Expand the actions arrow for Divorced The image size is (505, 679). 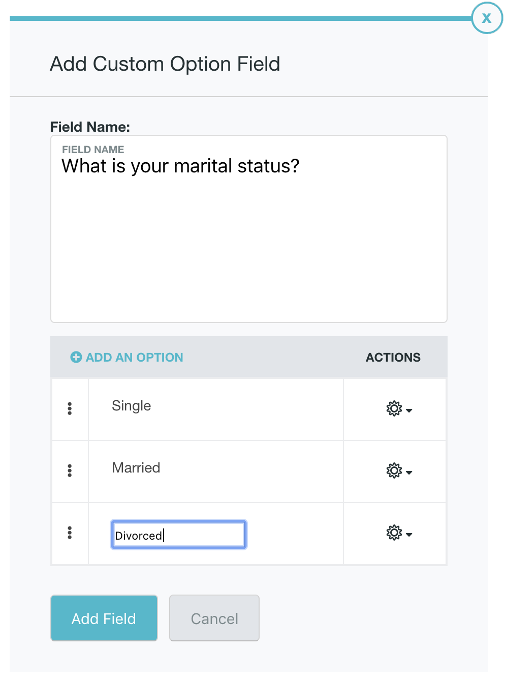coord(409,535)
